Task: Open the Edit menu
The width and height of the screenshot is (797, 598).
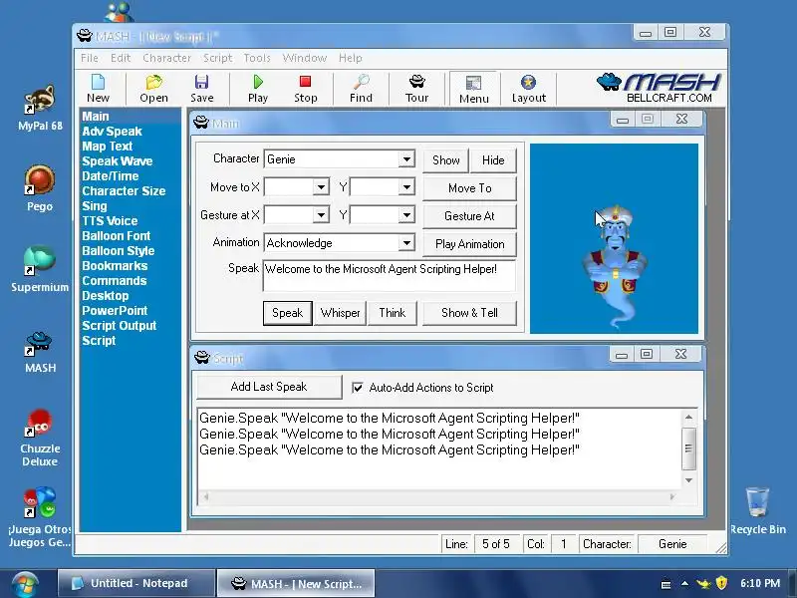Action: (x=121, y=58)
